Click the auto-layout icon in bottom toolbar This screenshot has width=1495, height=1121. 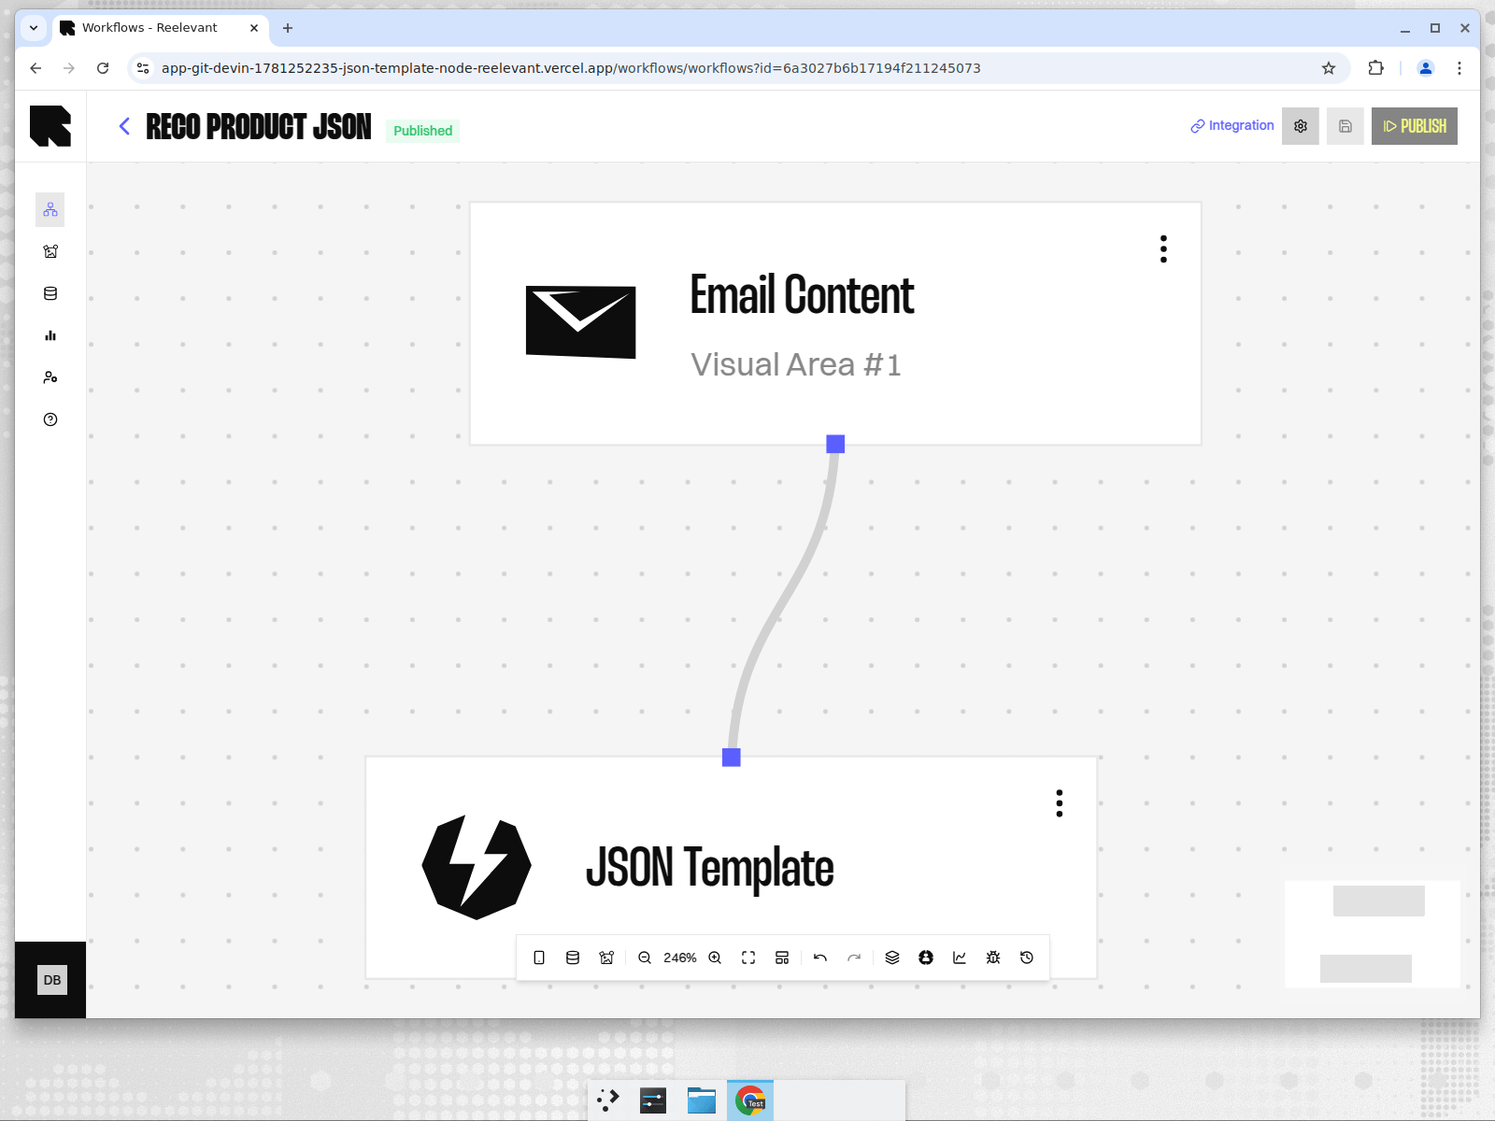pyautogui.click(x=782, y=958)
